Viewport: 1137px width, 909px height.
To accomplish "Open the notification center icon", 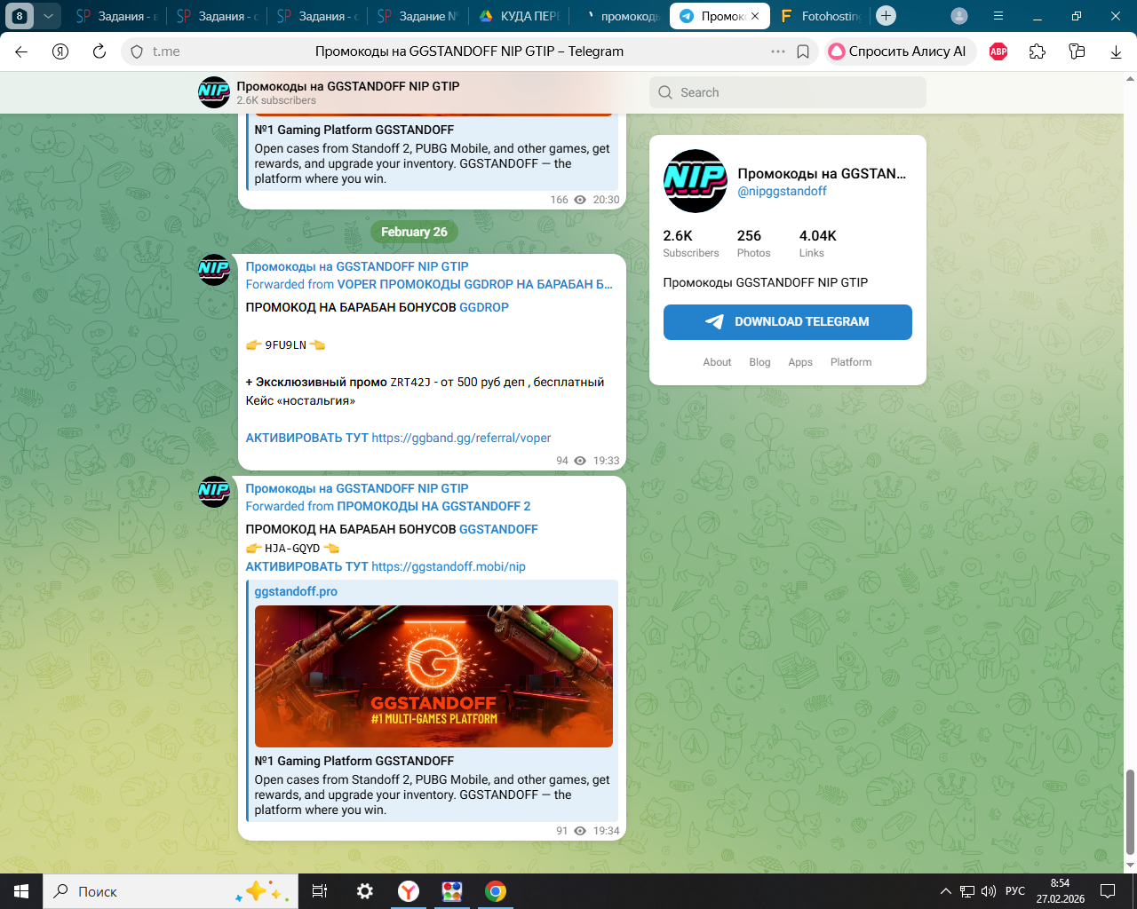I will 1108,891.
